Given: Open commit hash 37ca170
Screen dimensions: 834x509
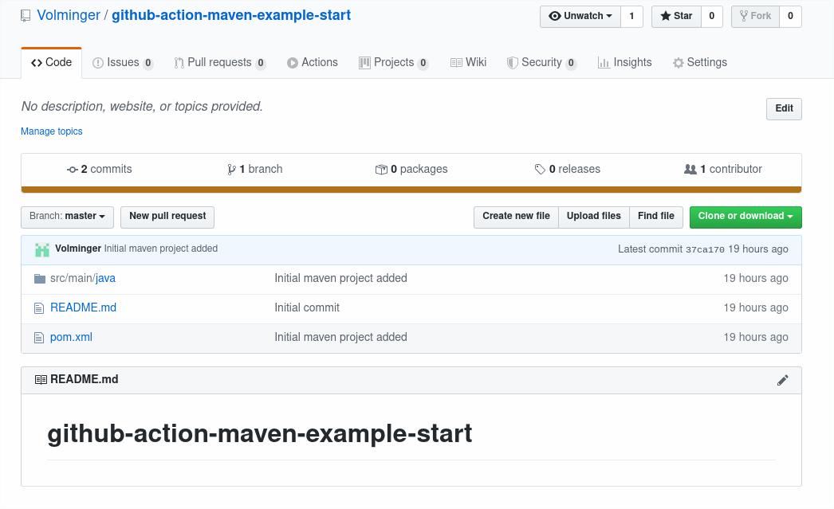Looking at the screenshot, I should point(705,249).
